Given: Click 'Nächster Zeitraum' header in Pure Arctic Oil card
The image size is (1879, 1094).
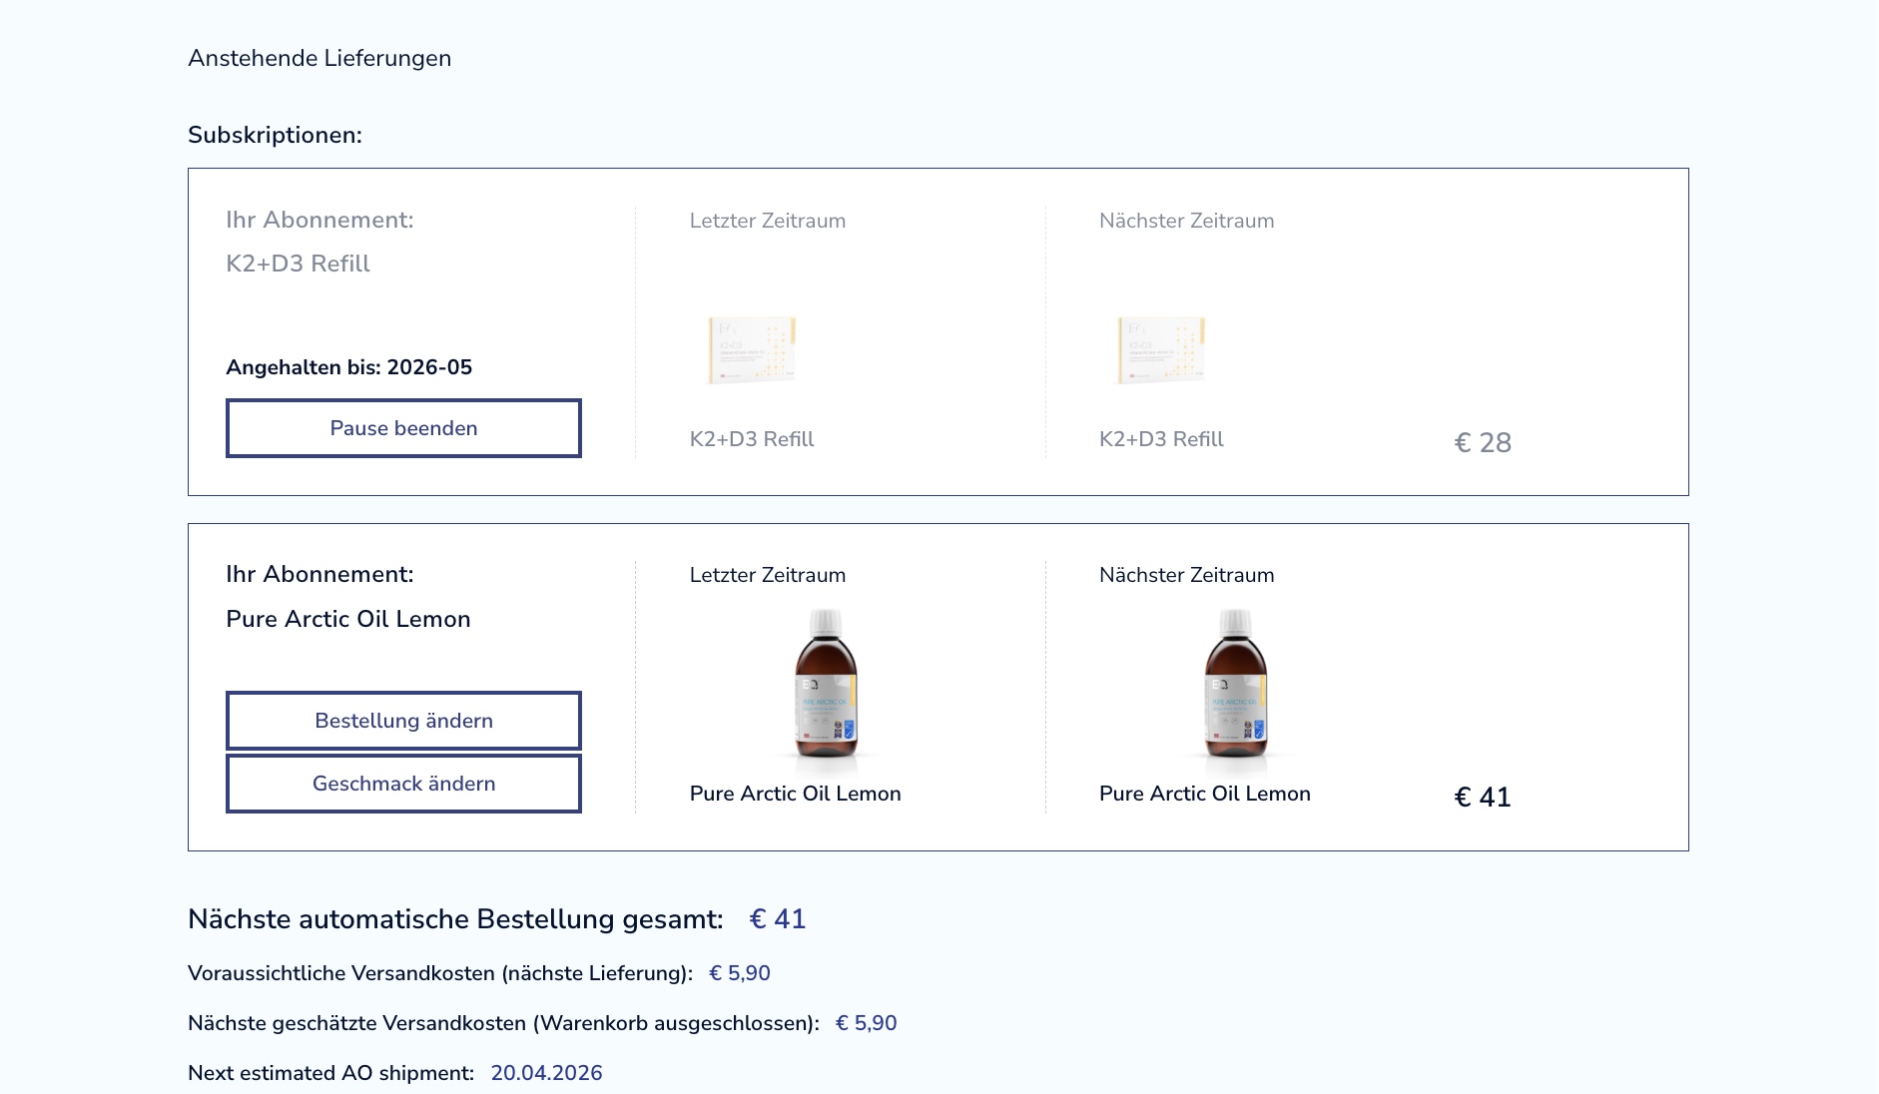Looking at the screenshot, I should [x=1187, y=575].
